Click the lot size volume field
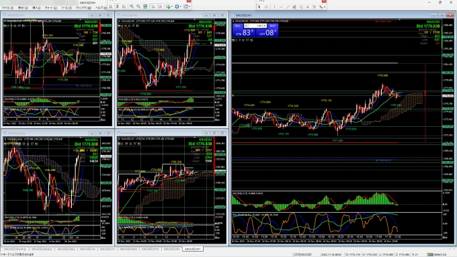The height and width of the screenshot is (257, 457). point(255,26)
